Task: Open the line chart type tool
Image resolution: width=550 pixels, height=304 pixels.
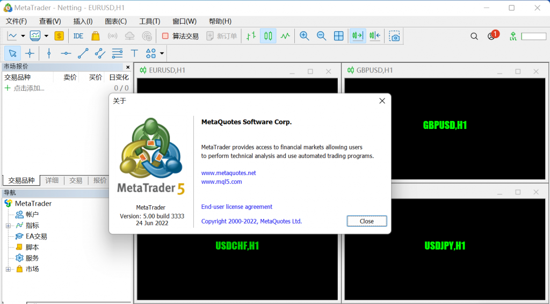Action: tap(12, 36)
